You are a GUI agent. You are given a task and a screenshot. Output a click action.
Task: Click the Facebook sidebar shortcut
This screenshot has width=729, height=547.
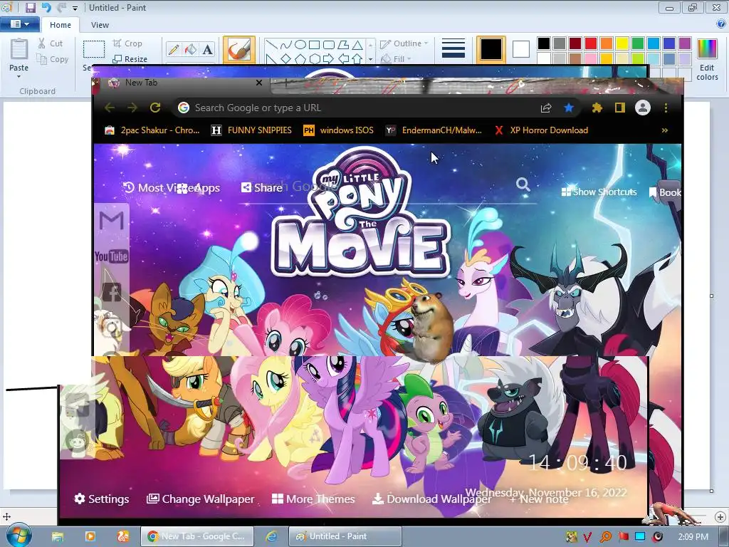pos(112,293)
